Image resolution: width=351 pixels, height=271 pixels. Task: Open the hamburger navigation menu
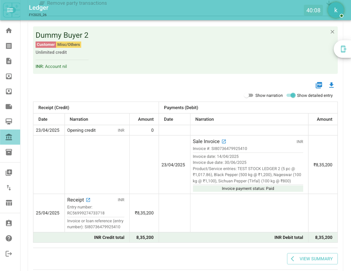tap(10, 10)
